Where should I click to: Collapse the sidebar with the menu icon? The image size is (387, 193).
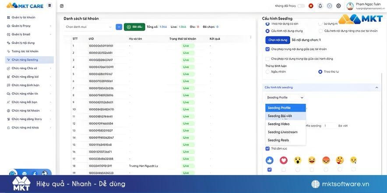point(49,6)
